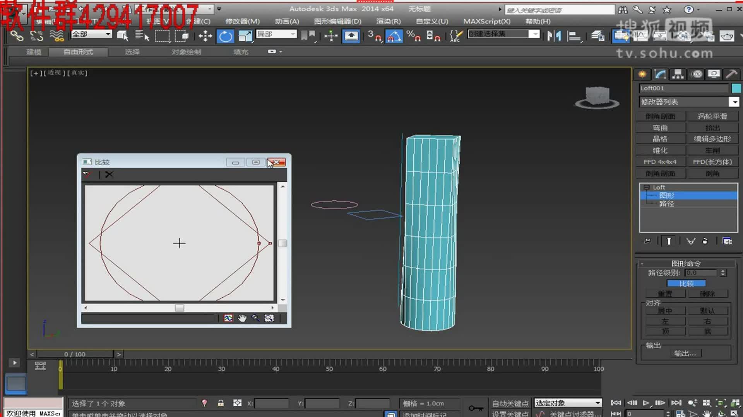Click the Select and Scale tool
The height and width of the screenshot is (417, 743).
click(x=245, y=36)
